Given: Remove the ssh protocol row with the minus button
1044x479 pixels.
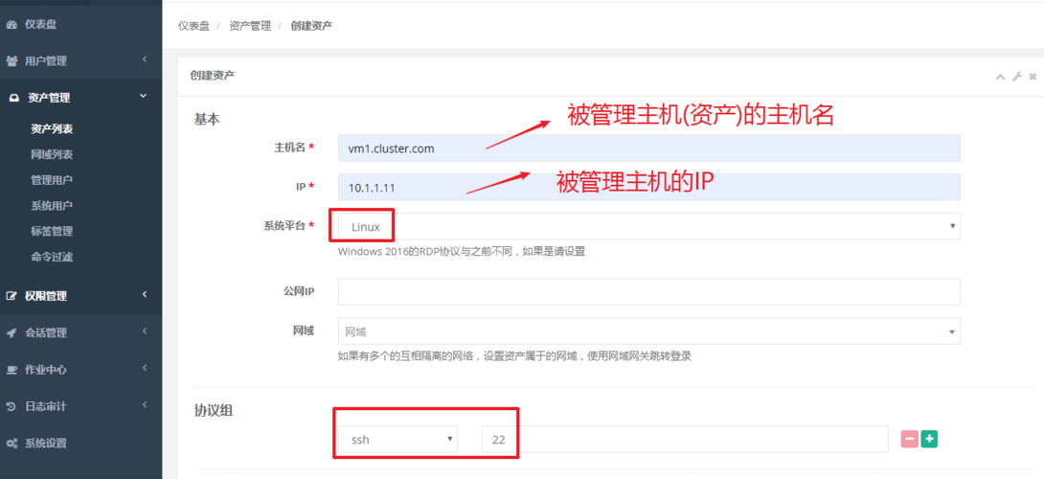Looking at the screenshot, I should [x=910, y=439].
